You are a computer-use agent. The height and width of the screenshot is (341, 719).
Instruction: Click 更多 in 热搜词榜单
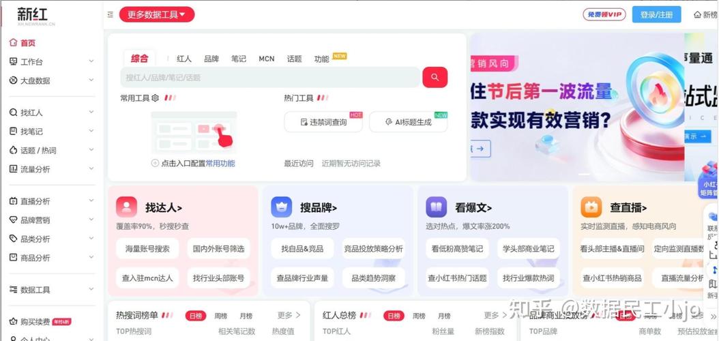coord(289,315)
